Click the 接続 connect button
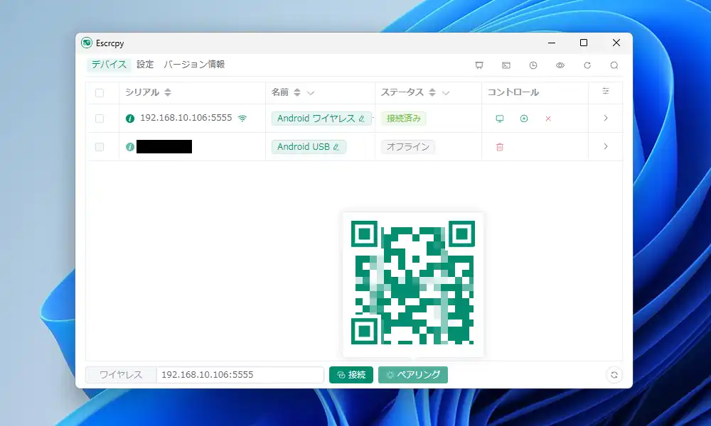This screenshot has width=711, height=426. [x=351, y=375]
